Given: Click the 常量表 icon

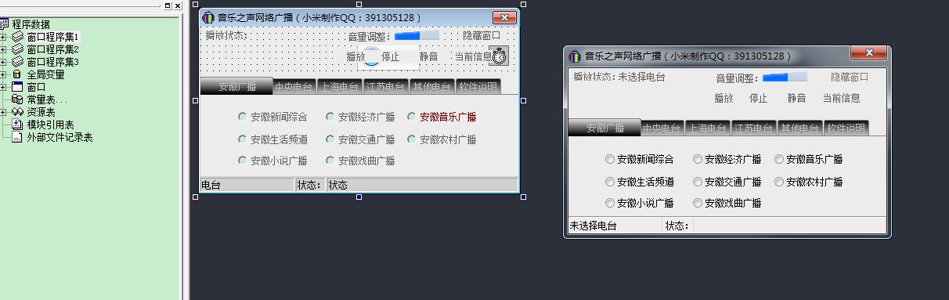Looking at the screenshot, I should (18, 99).
